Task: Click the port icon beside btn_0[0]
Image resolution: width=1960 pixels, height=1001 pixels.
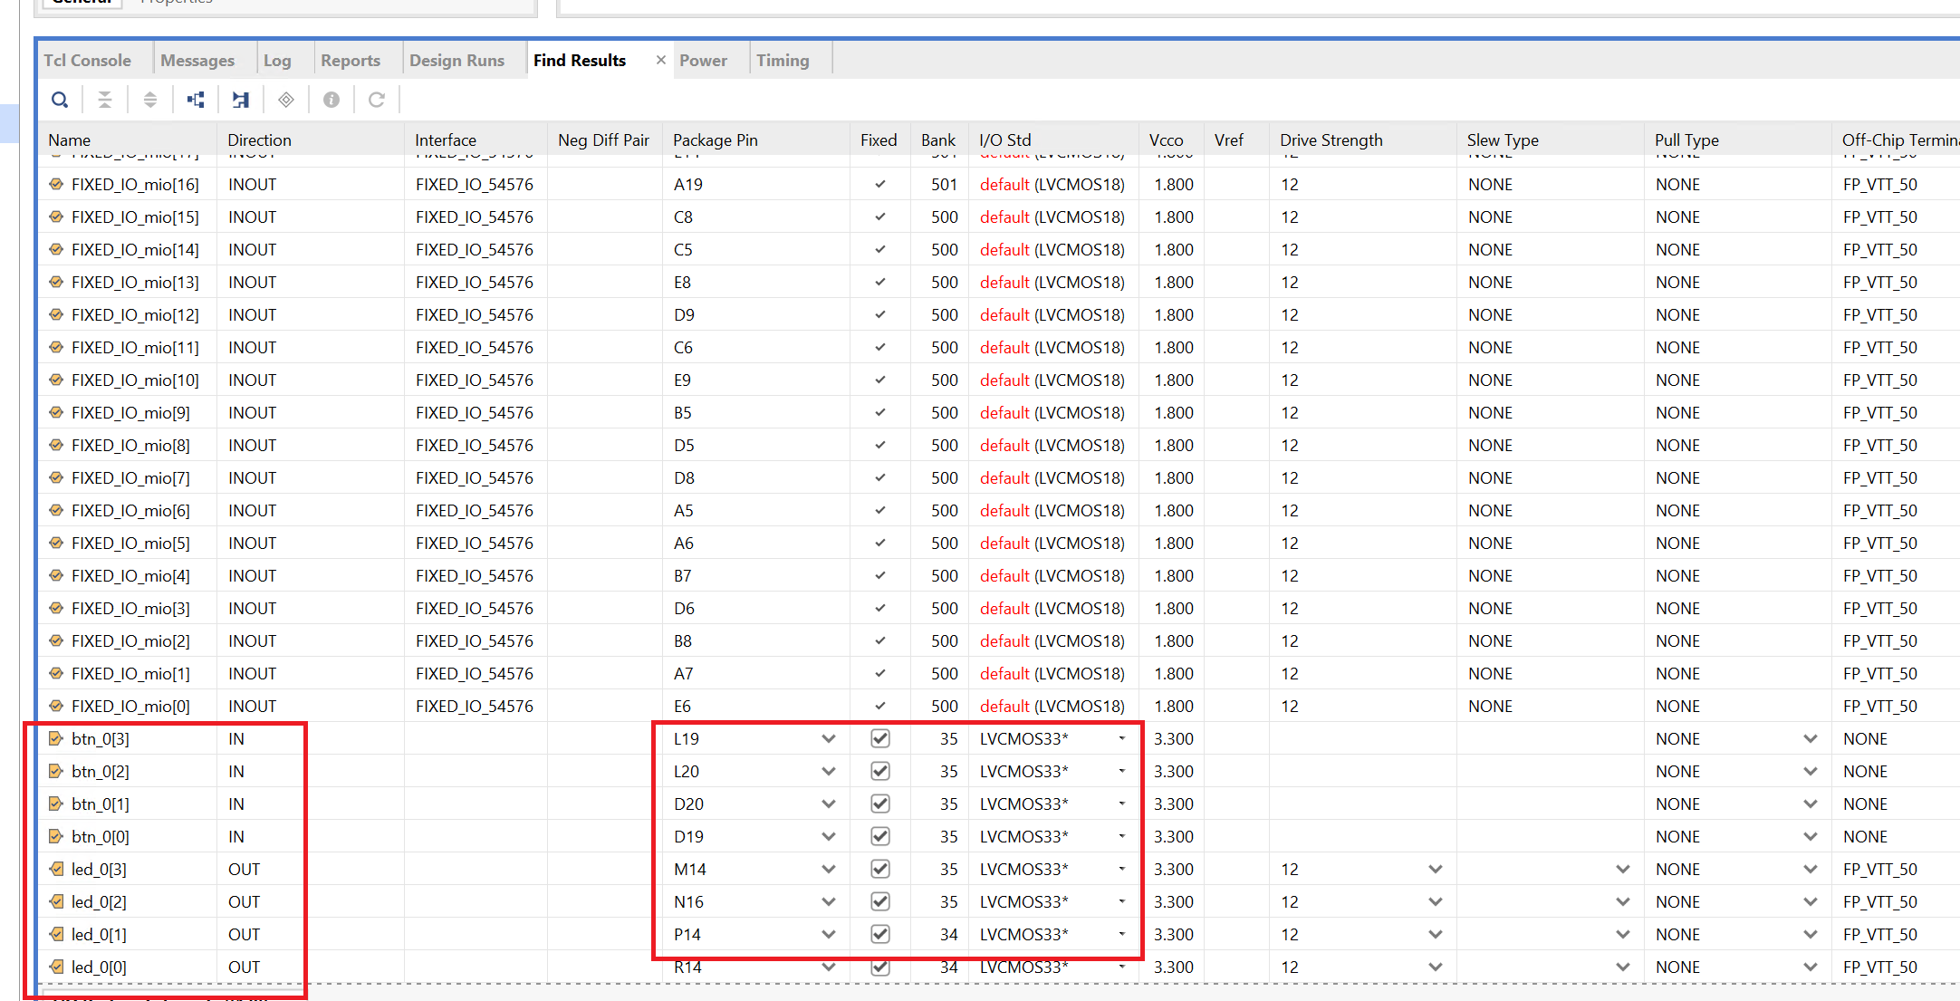Action: click(x=56, y=836)
